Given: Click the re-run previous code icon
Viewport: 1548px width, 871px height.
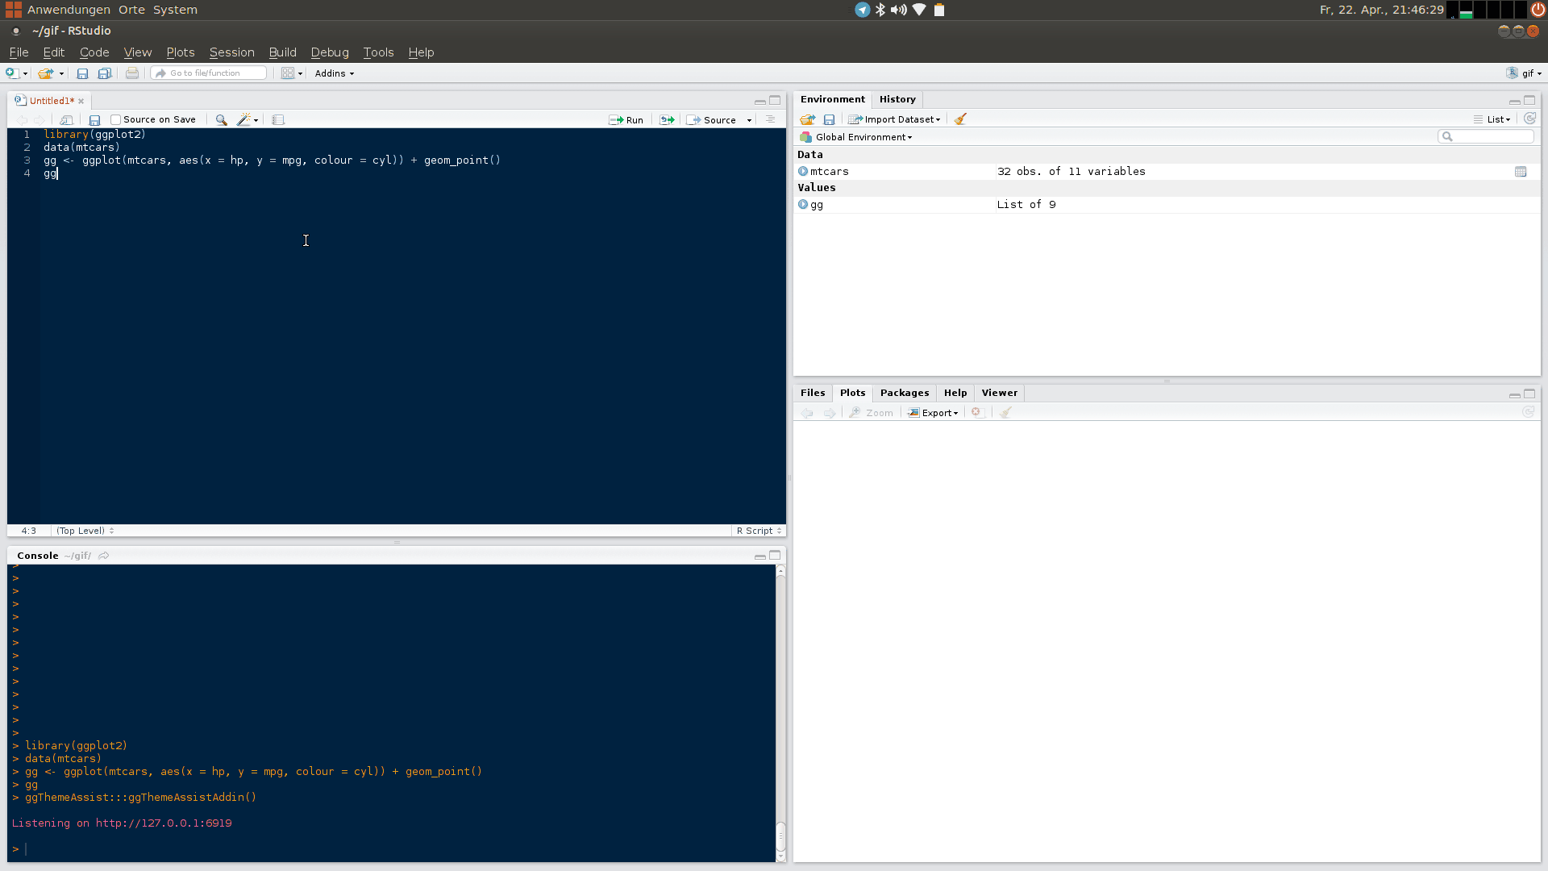Looking at the screenshot, I should pyautogui.click(x=667, y=119).
